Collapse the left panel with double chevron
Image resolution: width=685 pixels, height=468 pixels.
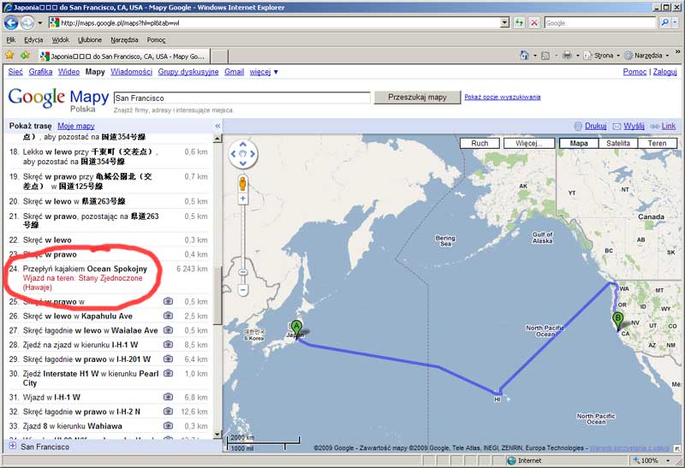217,126
